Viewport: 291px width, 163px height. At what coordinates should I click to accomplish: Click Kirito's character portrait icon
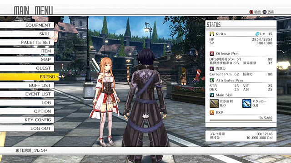212,34
